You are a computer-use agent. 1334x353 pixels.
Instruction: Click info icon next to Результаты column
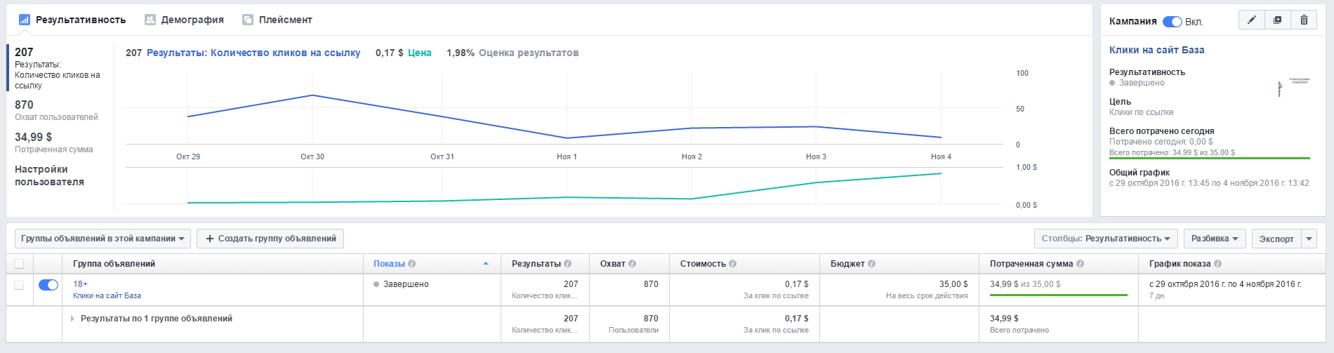[x=567, y=264]
